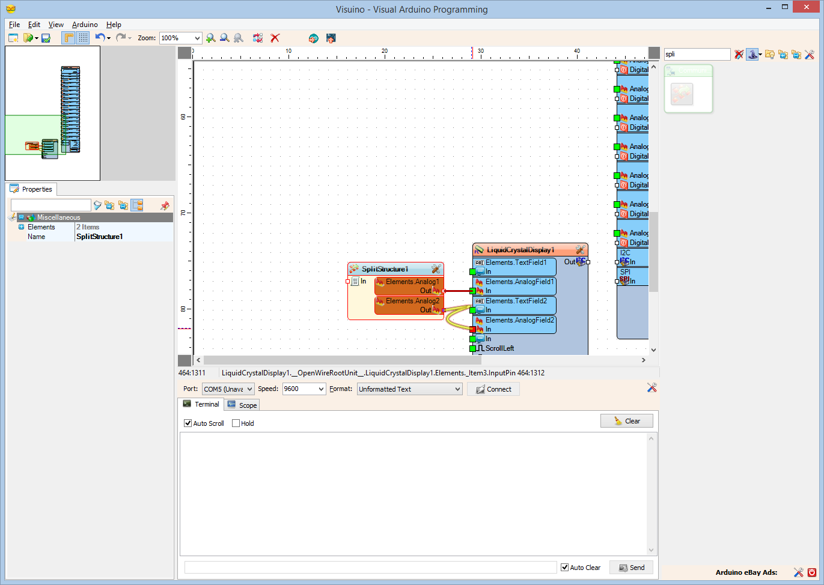The height and width of the screenshot is (585, 824).
Task: Click the Clear terminal button
Action: coord(627,421)
